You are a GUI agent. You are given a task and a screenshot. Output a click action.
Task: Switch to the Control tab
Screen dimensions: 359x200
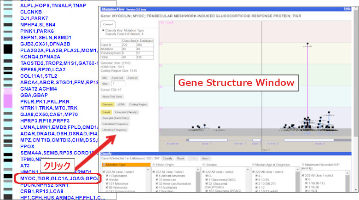tap(108, 24)
